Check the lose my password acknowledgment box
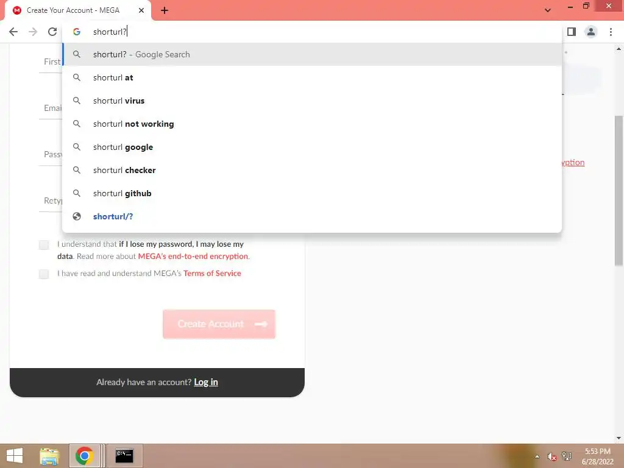Viewport: 624px width, 468px height. [x=44, y=245]
